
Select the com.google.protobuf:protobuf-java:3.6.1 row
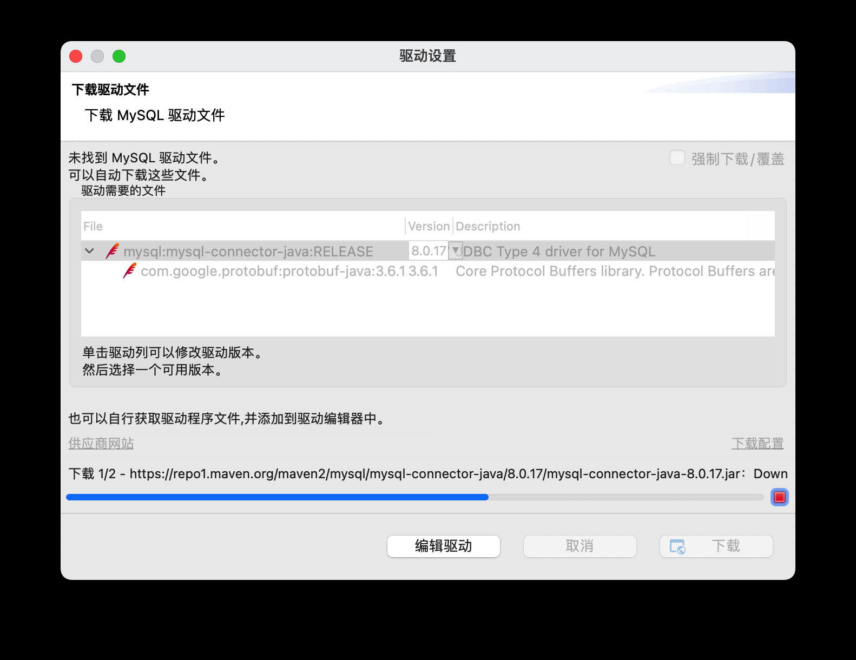(x=272, y=271)
